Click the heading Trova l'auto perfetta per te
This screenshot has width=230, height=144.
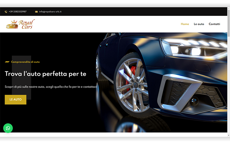(45, 74)
